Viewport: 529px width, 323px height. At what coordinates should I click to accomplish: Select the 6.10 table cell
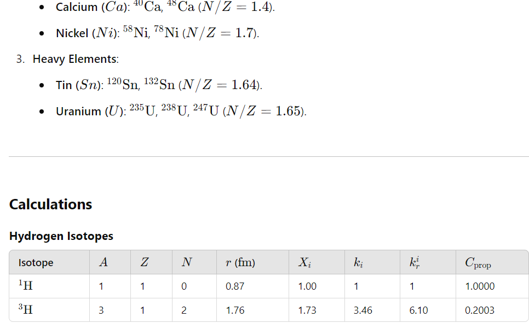tap(418, 310)
